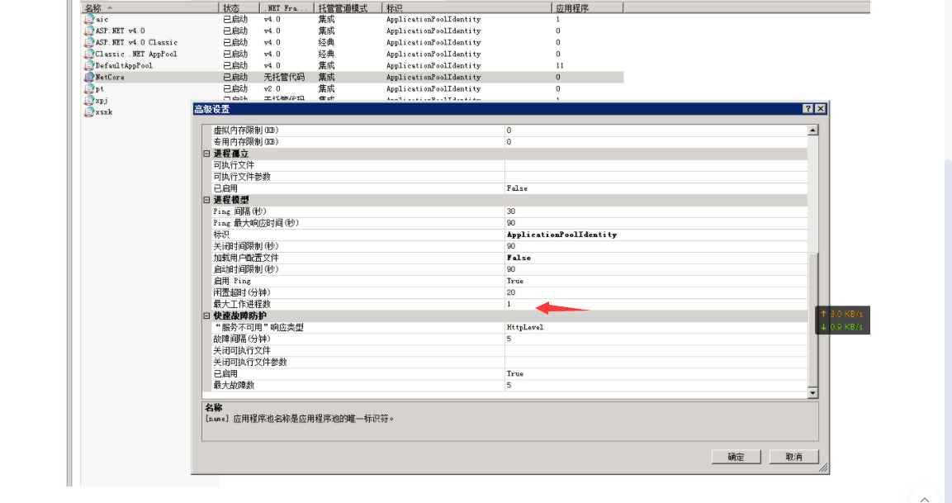The width and height of the screenshot is (952, 503).
Task: Confirm settings with the 确定 button
Action: pos(736,457)
